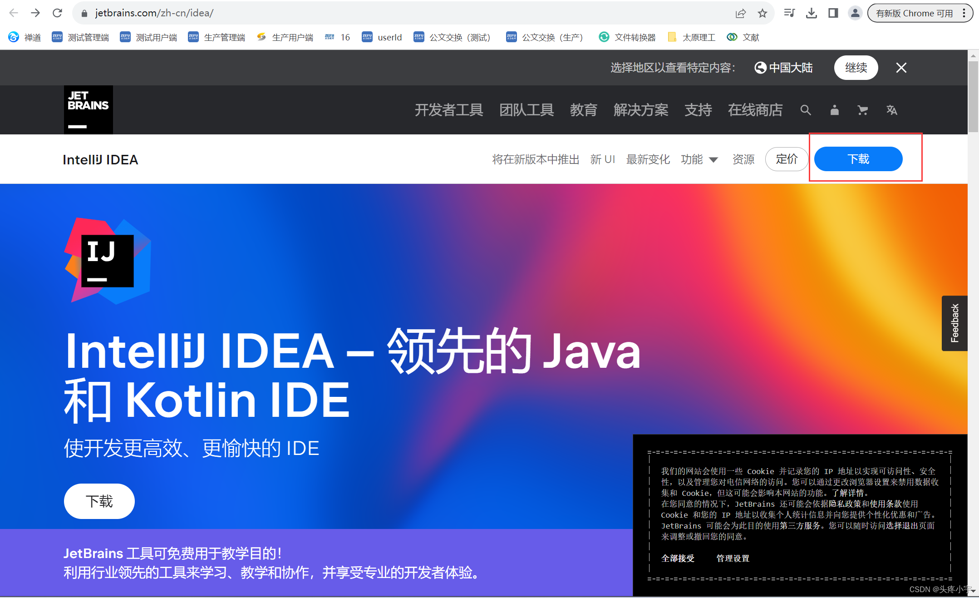Open the 在线商店 menu
Image resolution: width=979 pixels, height=598 pixels.
pos(755,110)
